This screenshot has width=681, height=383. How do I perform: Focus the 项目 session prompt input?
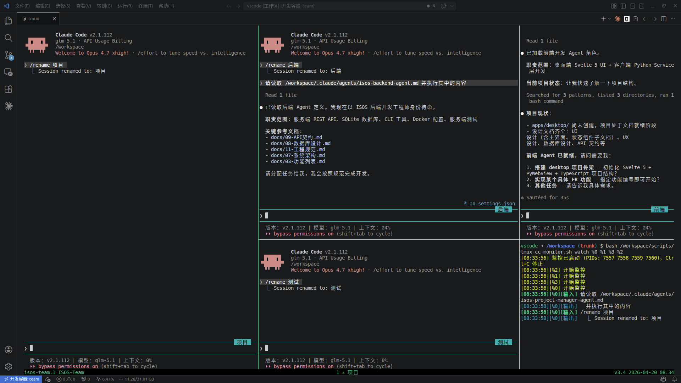point(140,348)
